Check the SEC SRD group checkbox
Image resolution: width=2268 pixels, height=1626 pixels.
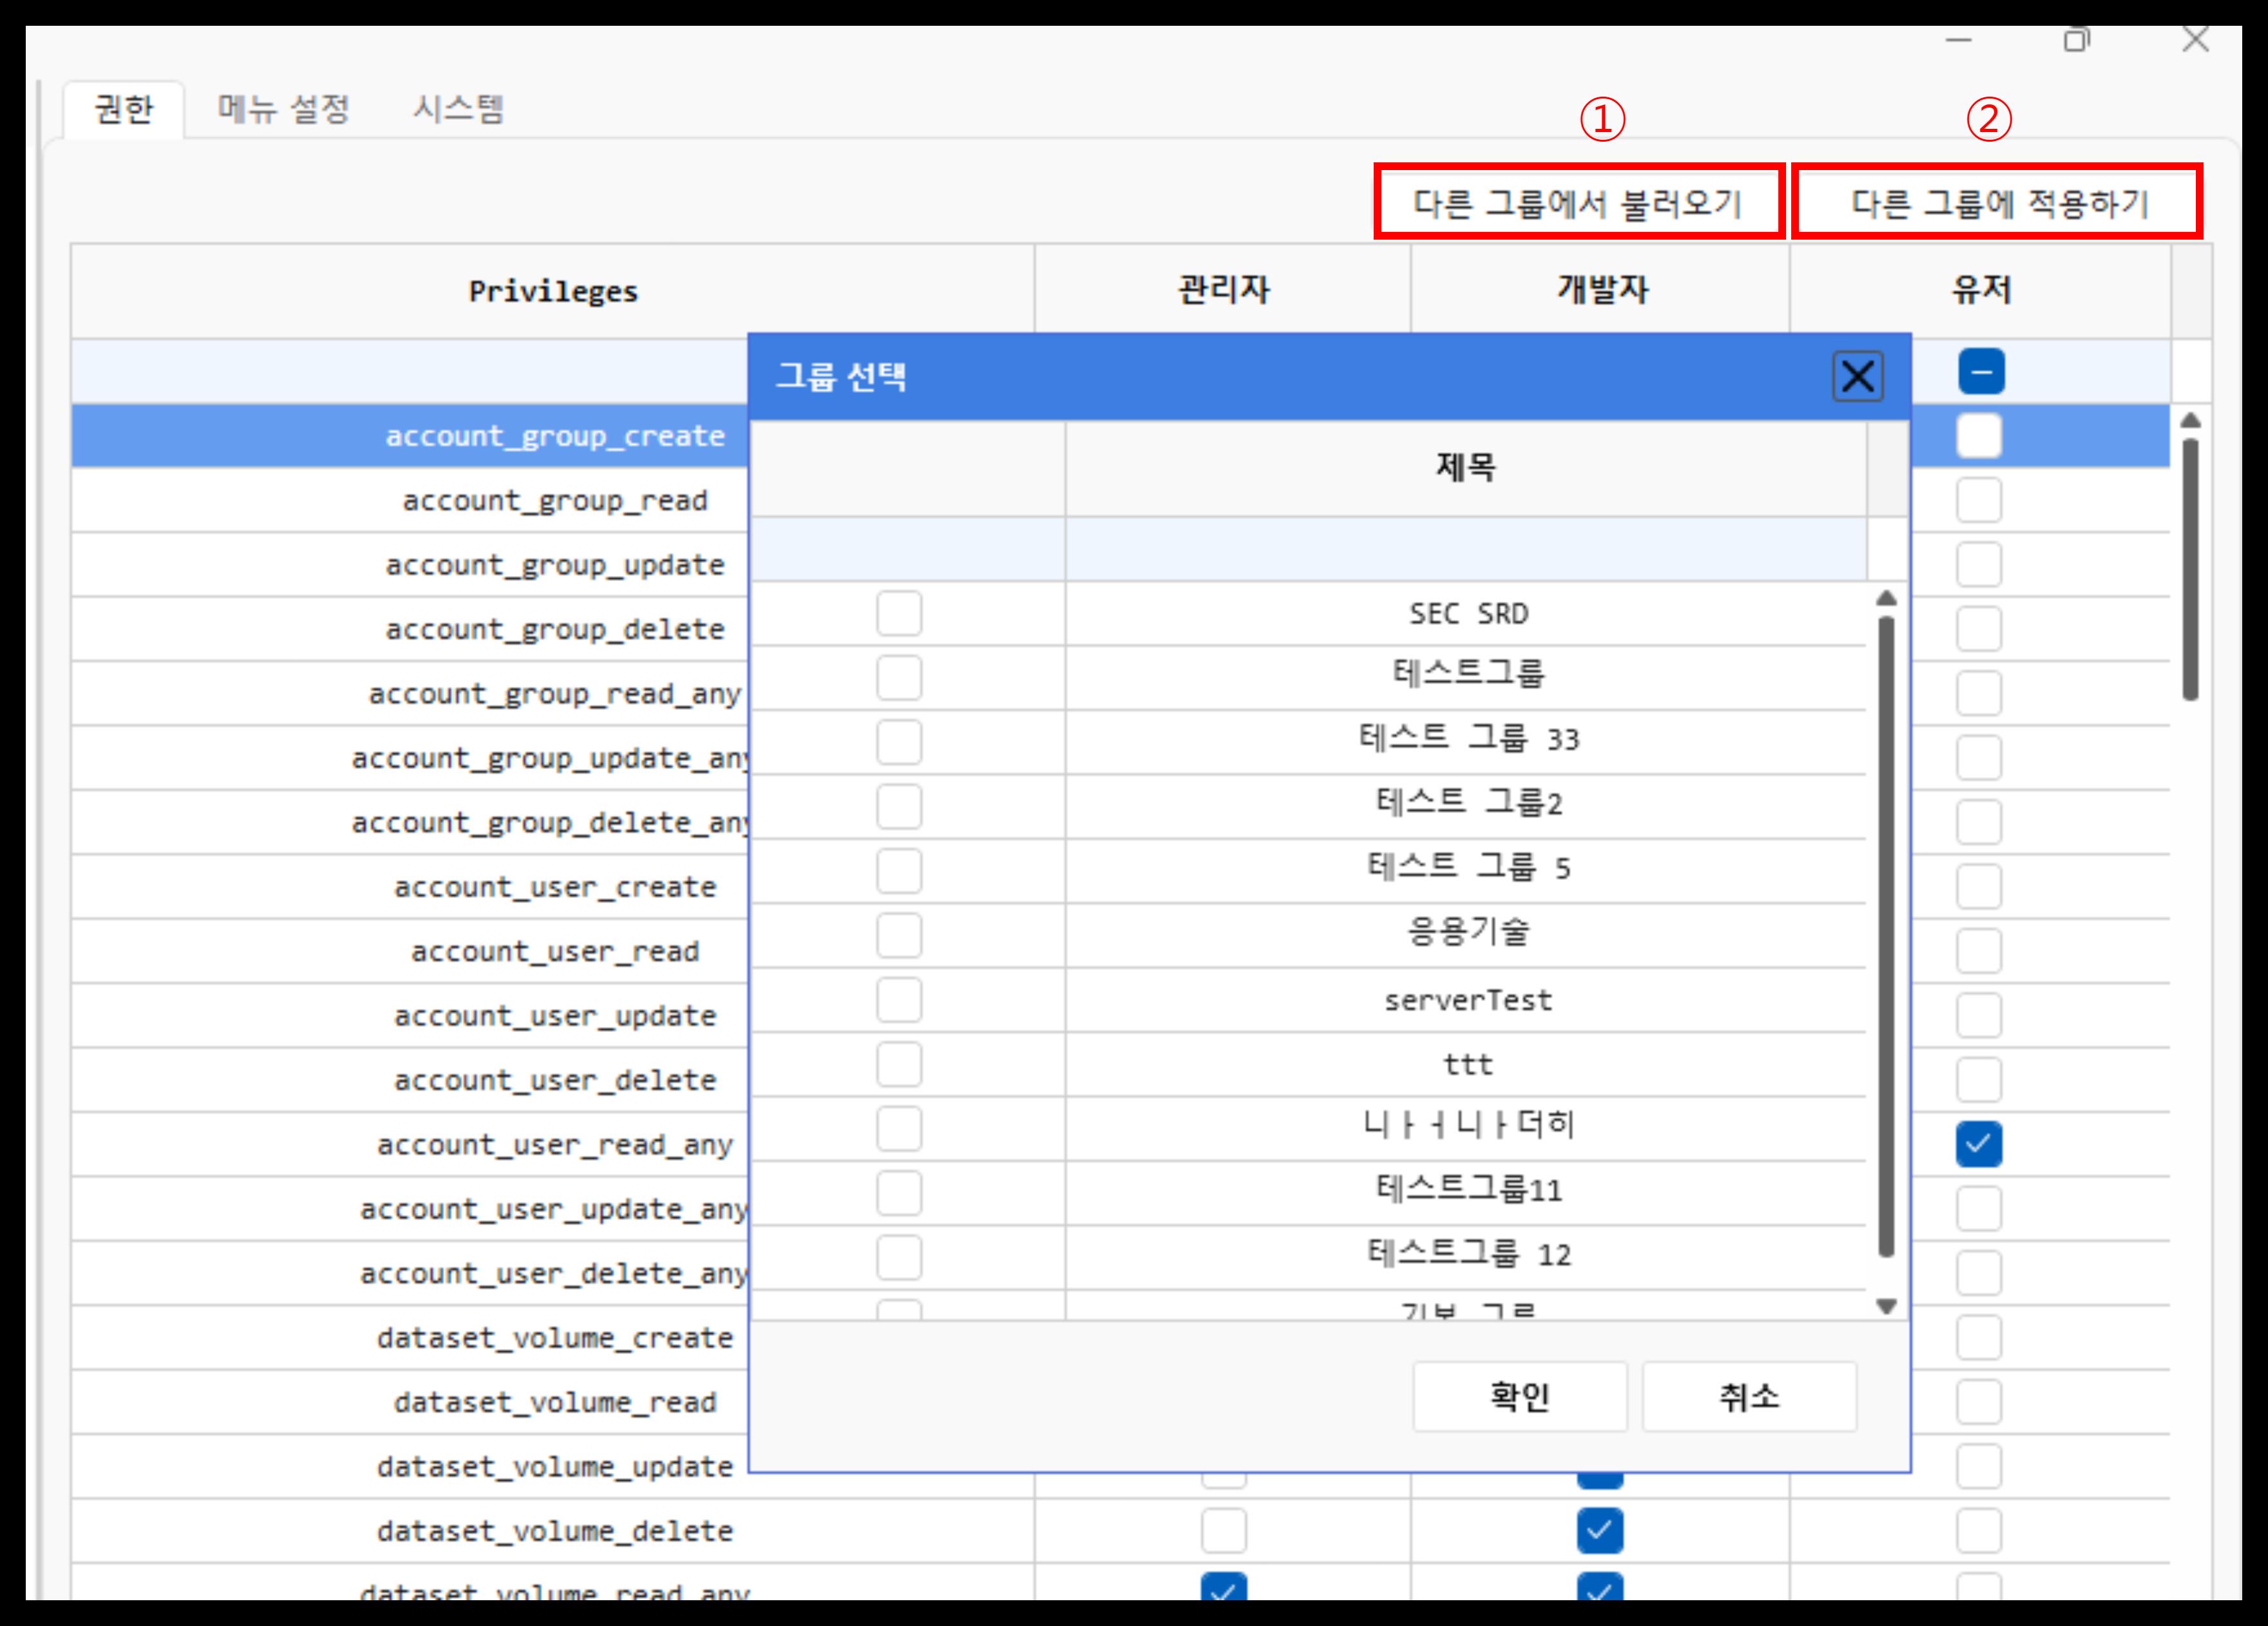898,613
